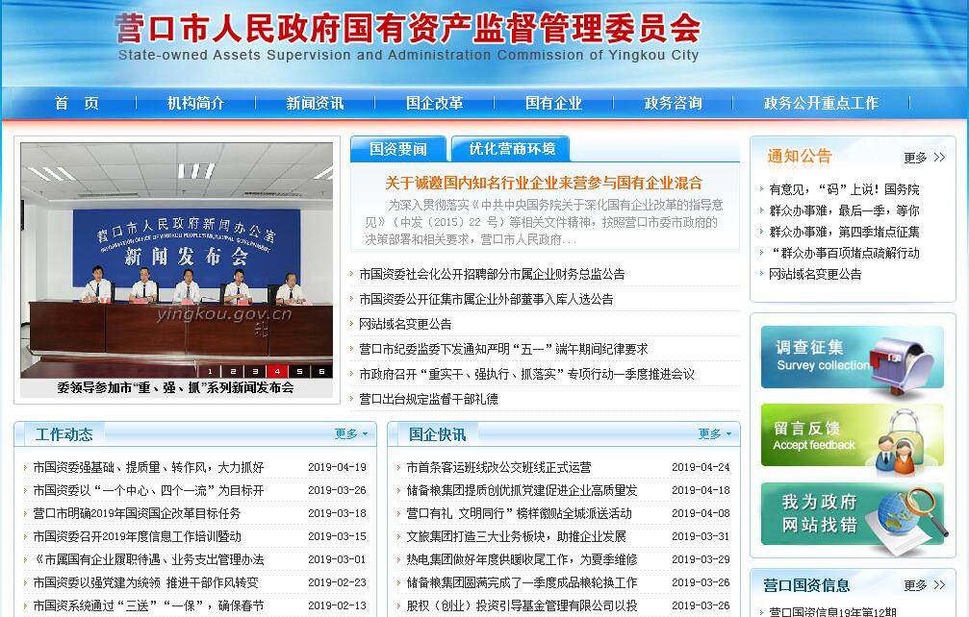The image size is (969, 617).
Task: Open the 我为政府网站找错 banner
Action: pyautogui.click(x=852, y=513)
